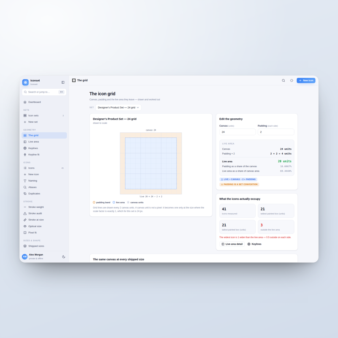Click the Padding each side input

click(276, 132)
